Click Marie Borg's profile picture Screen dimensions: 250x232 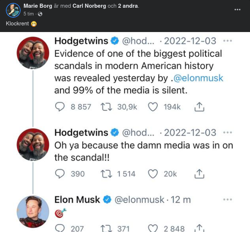coord(12,10)
